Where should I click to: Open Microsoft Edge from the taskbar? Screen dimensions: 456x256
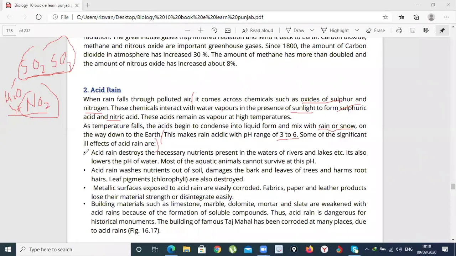(x=171, y=250)
